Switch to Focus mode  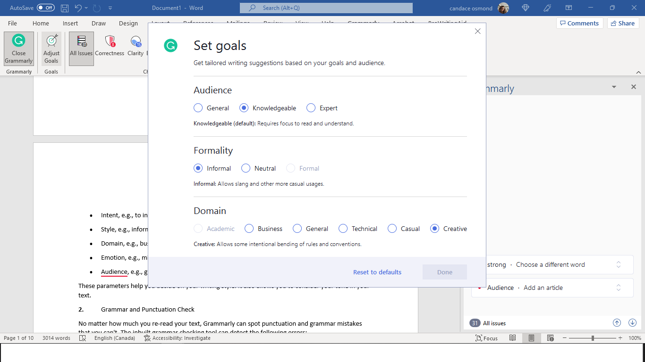tap(486, 338)
